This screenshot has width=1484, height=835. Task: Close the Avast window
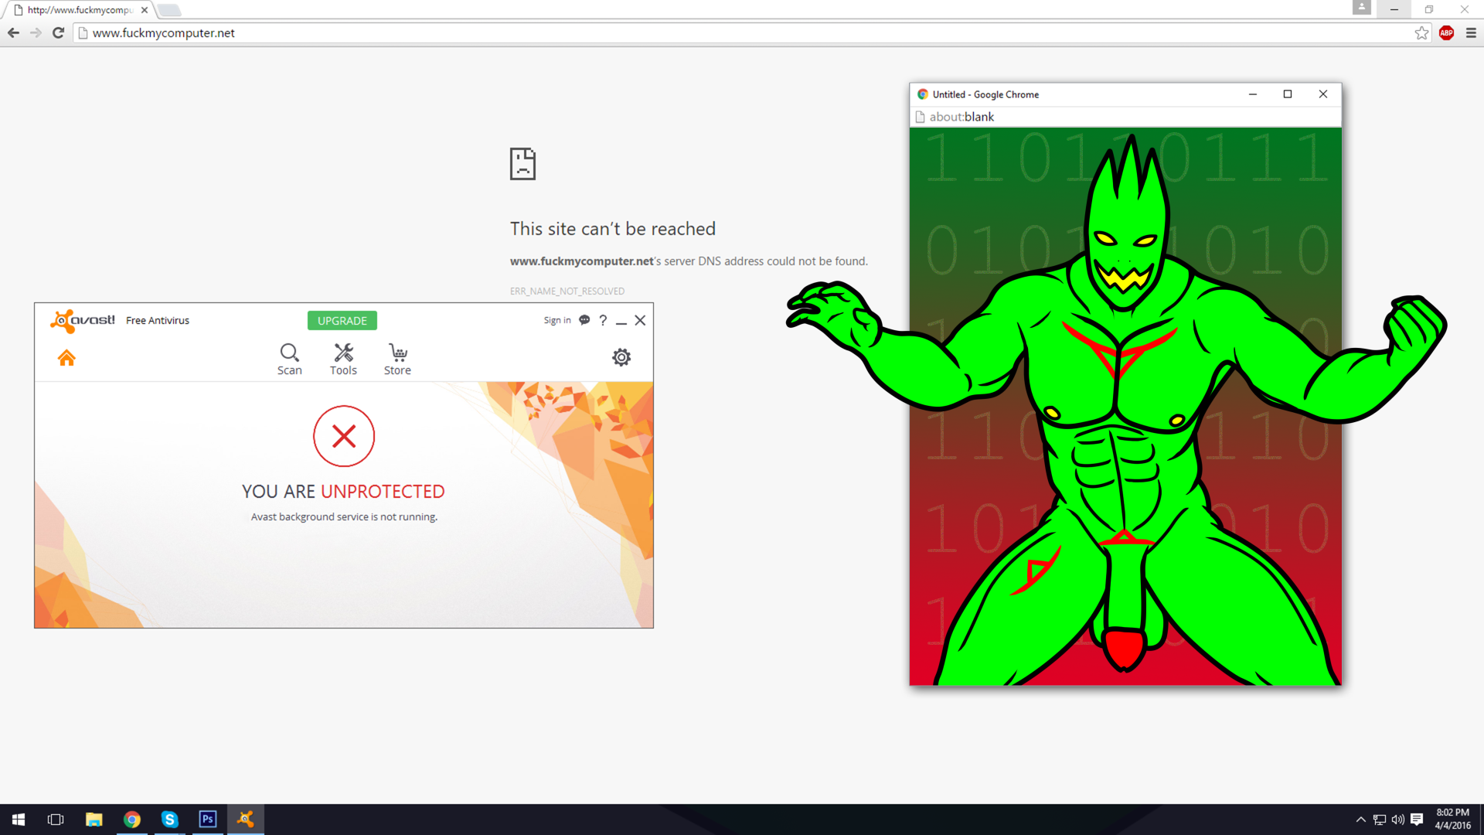tap(640, 320)
